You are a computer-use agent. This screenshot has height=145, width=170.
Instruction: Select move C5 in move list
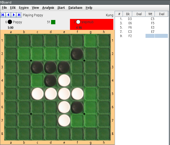click(x=152, y=19)
